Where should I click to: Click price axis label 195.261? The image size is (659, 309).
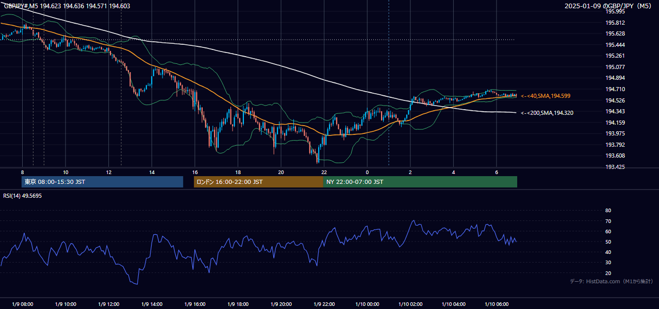tap(615, 56)
